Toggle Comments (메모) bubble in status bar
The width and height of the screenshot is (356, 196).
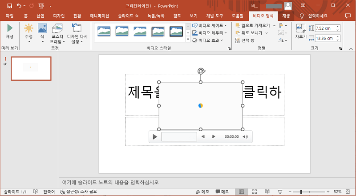(222, 192)
